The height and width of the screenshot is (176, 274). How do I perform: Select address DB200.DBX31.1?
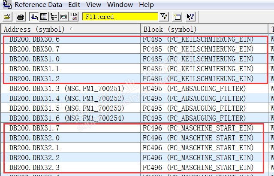tap(34, 69)
